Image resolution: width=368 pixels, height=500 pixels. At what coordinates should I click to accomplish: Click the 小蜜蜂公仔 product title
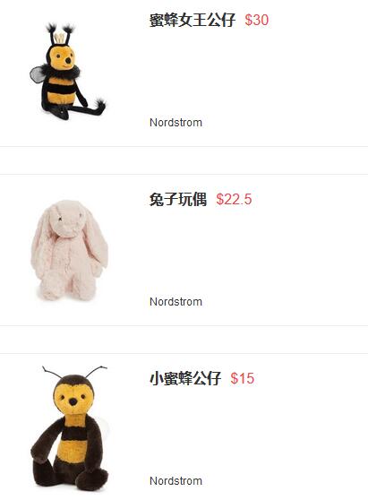(x=185, y=378)
